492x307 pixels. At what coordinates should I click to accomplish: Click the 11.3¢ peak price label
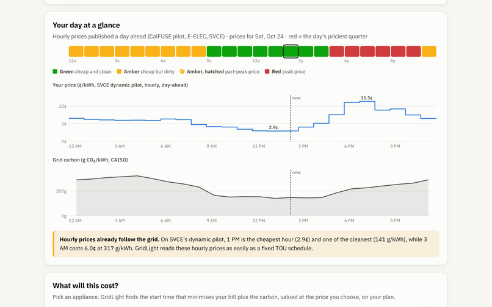tap(366, 98)
